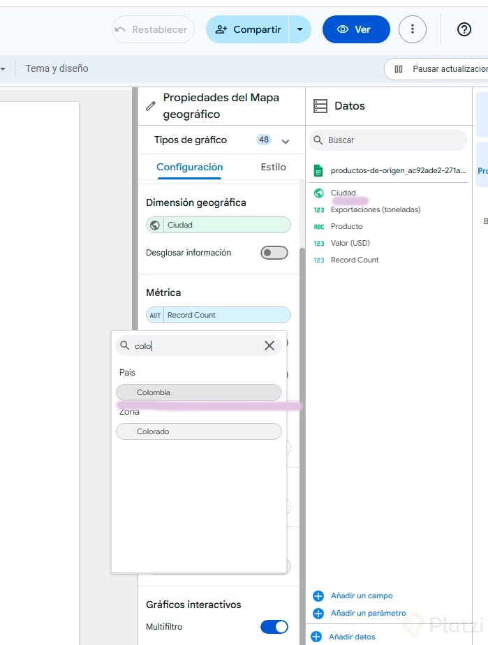Click the AUT aggregation icon on Record Count
Screen dimensions: 488x645
155,316
